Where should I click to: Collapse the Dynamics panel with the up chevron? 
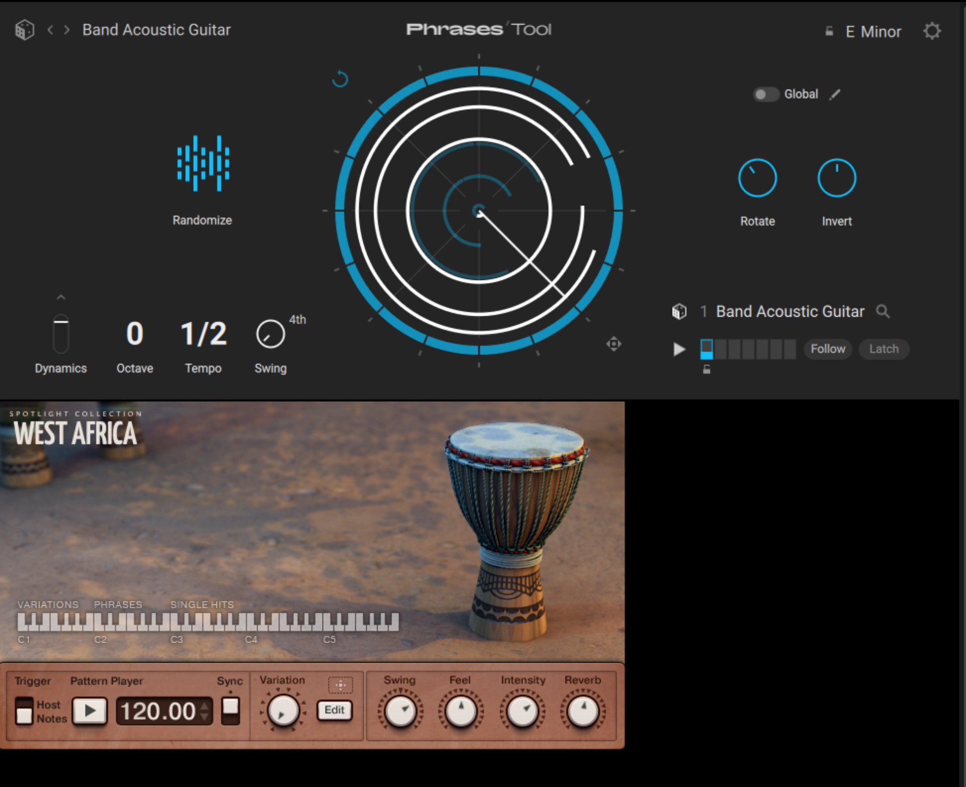click(x=60, y=297)
